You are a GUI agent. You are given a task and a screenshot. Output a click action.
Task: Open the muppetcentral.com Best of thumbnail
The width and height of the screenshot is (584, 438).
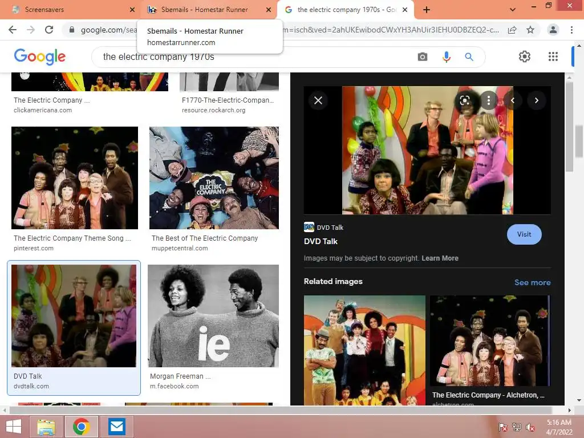pyautogui.click(x=214, y=178)
